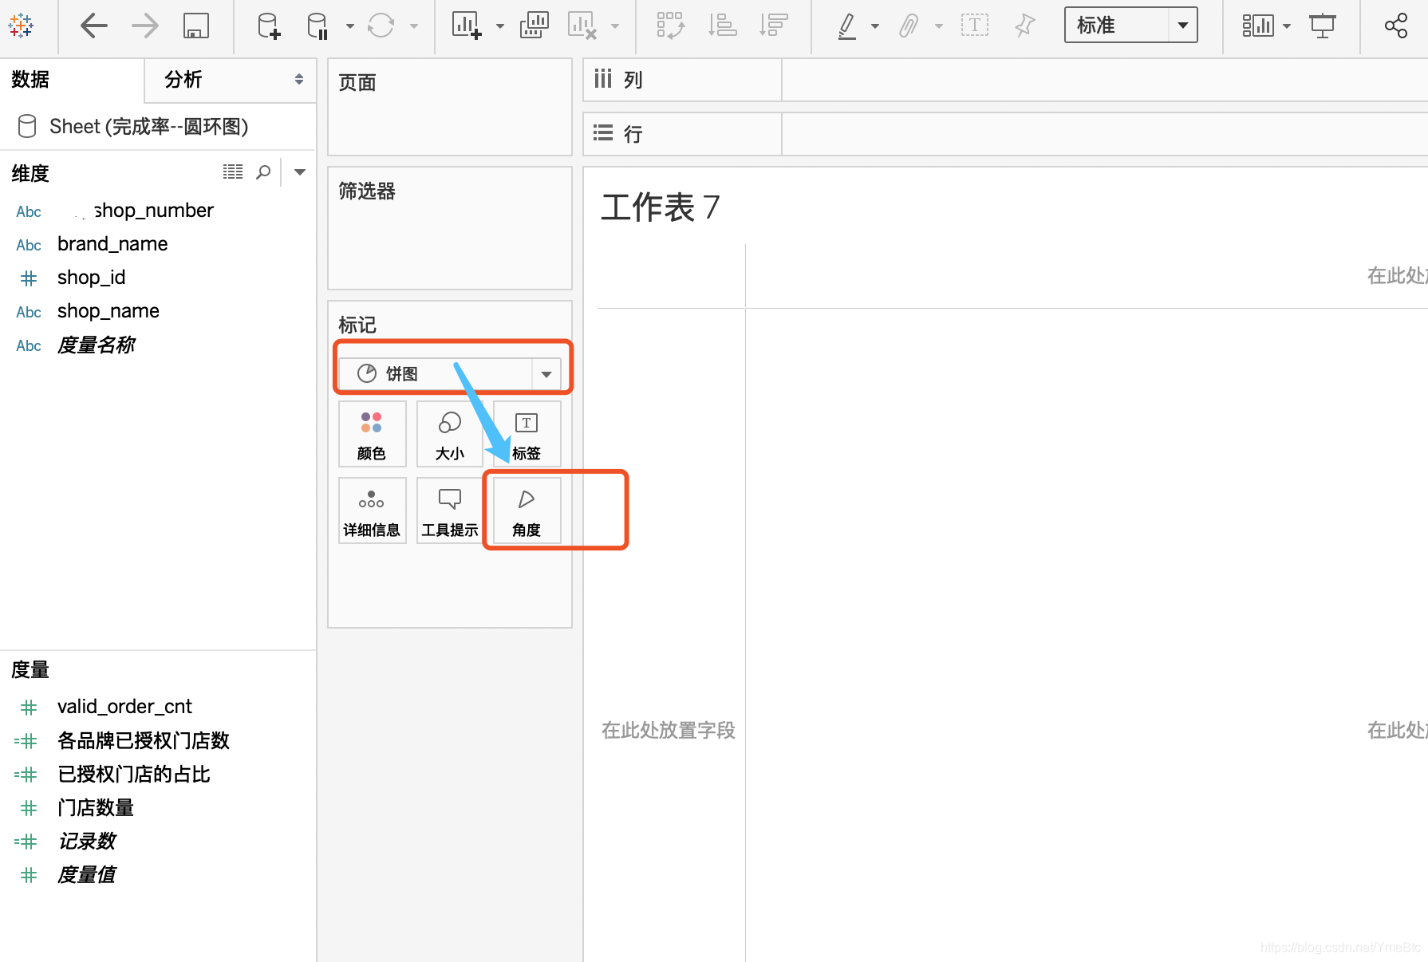Open the 维度 pane dropdown menu

(x=300, y=172)
